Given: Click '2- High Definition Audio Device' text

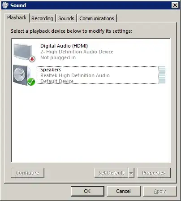Looking at the screenshot, I should [x=77, y=52].
